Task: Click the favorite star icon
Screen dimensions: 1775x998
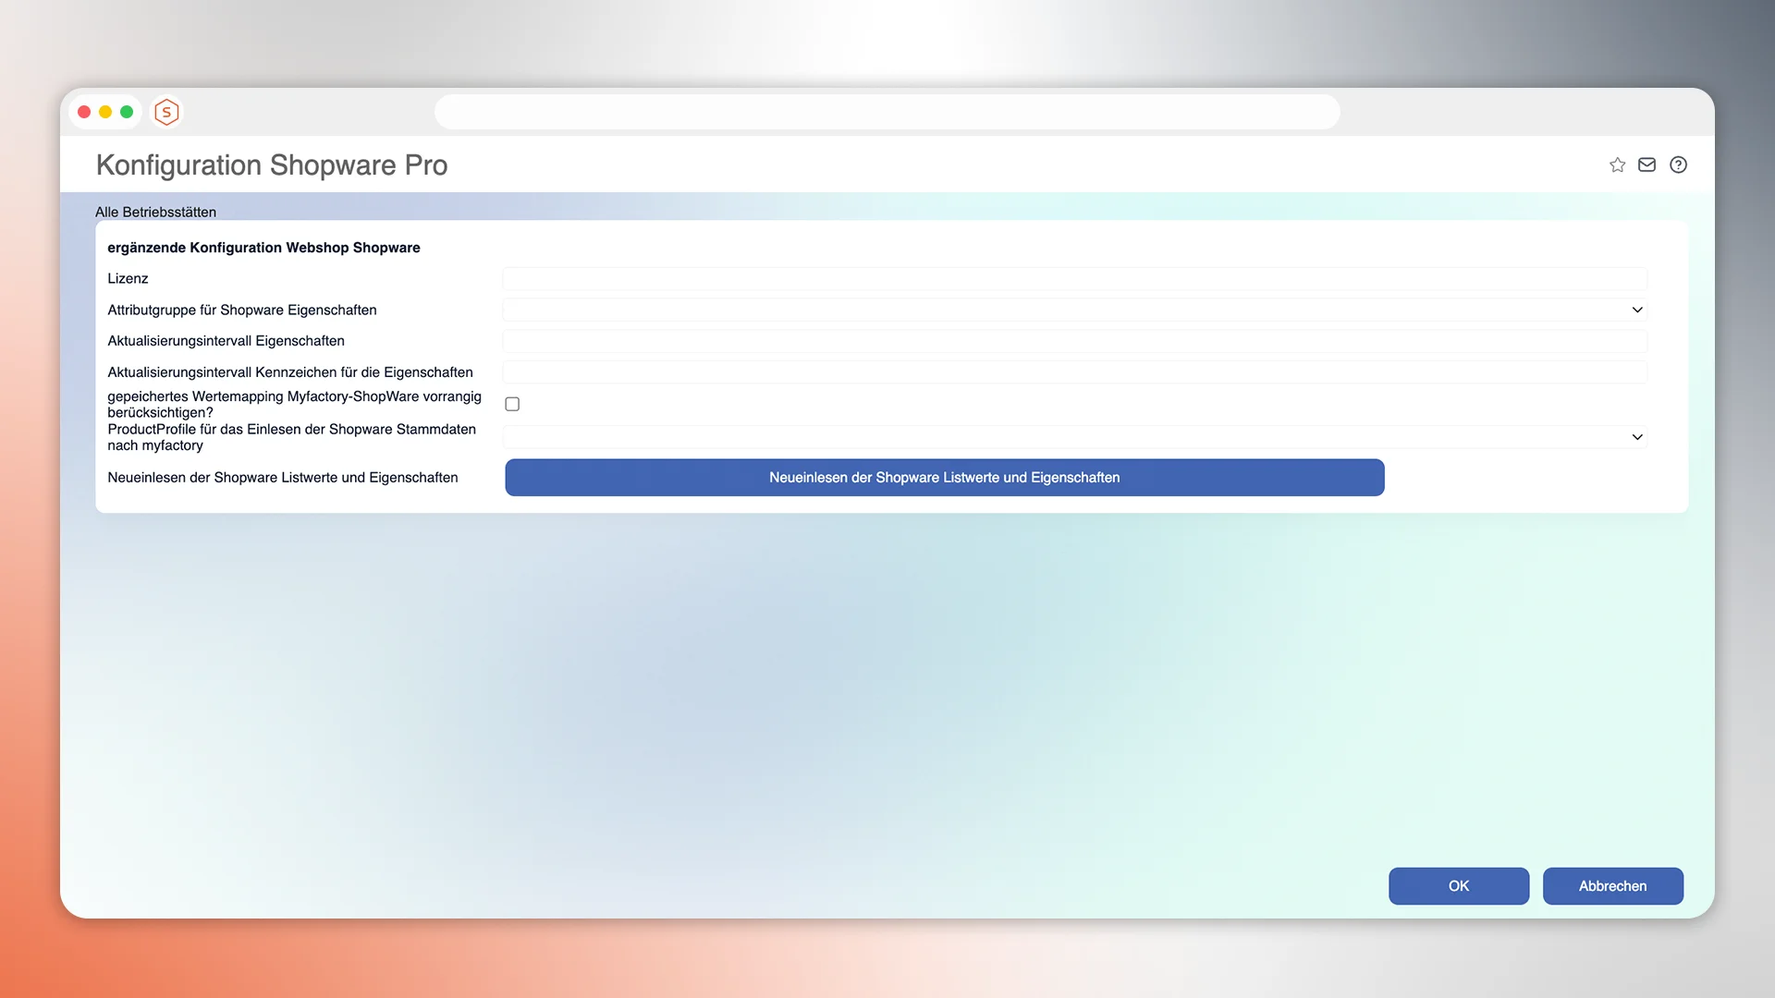Action: [x=1617, y=164]
